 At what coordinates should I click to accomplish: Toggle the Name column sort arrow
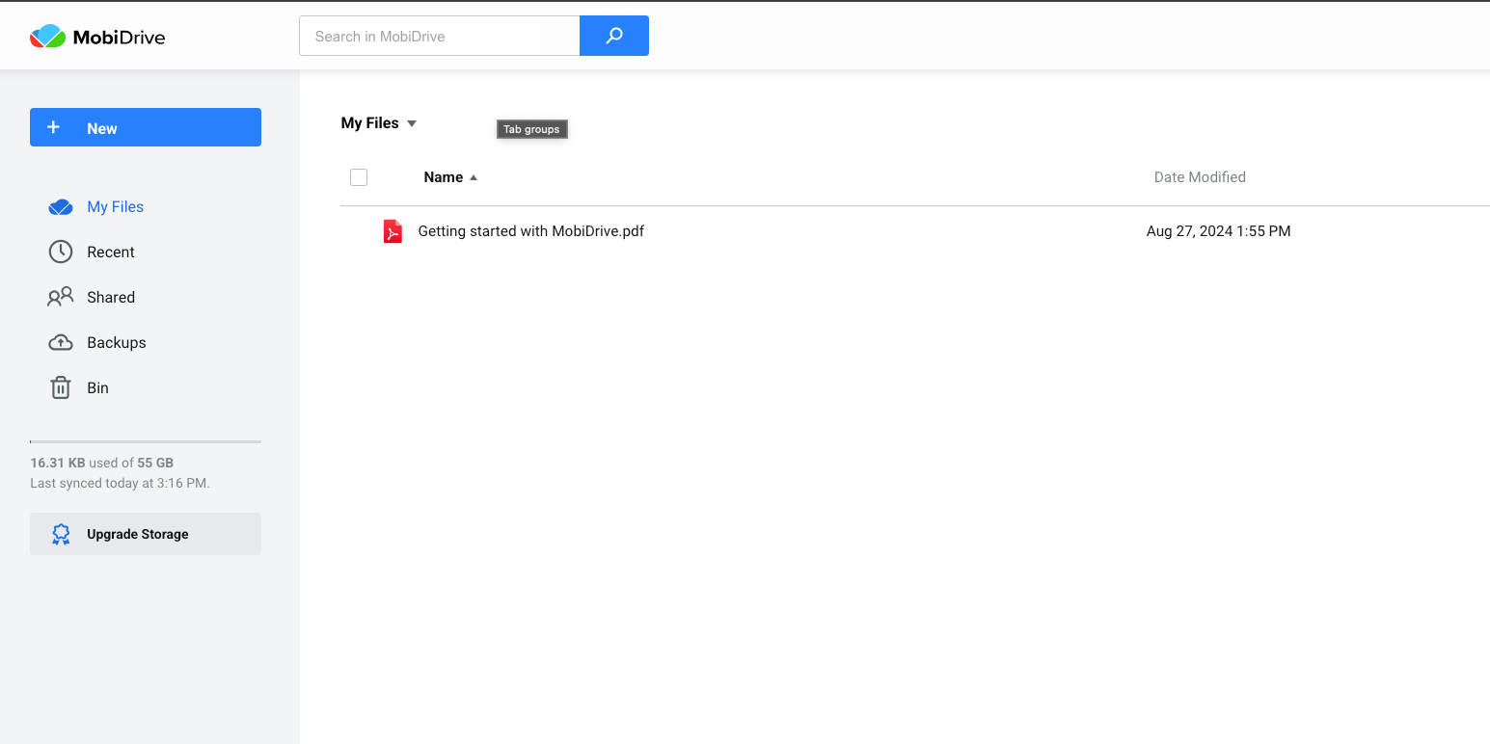click(474, 177)
